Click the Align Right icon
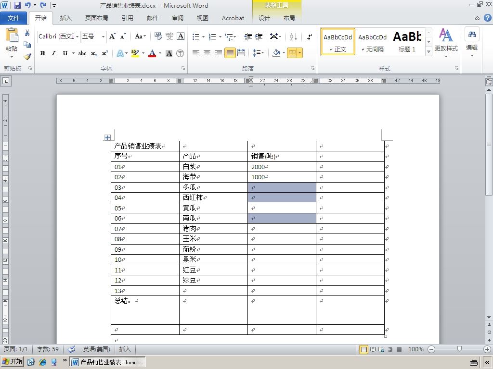This screenshot has width=493, height=369. click(x=218, y=53)
